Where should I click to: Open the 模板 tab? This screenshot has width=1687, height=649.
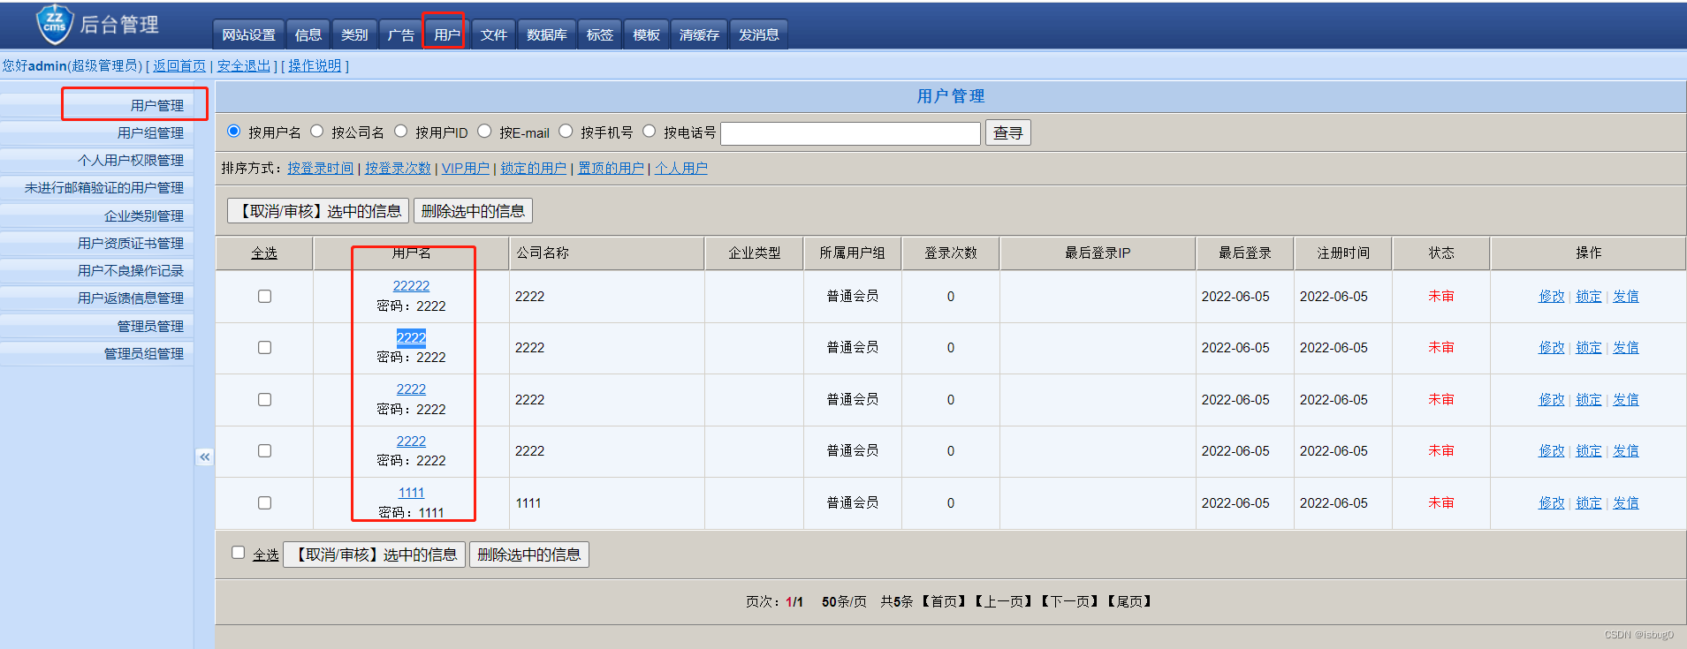(x=646, y=34)
